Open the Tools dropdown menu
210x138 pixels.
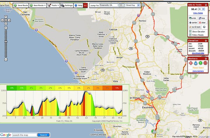pyautogui.click(x=53, y=5)
